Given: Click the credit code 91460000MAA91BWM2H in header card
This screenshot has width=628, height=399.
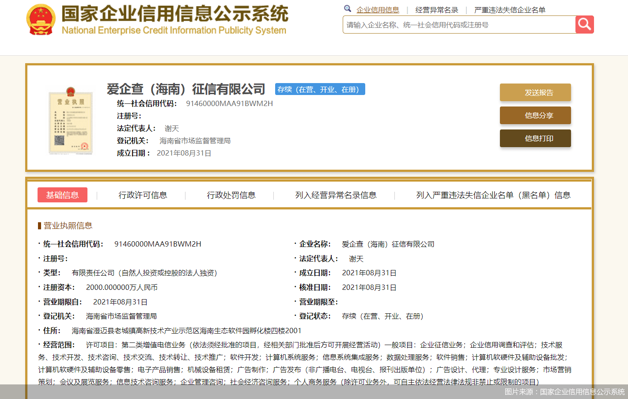Looking at the screenshot, I should click(229, 103).
